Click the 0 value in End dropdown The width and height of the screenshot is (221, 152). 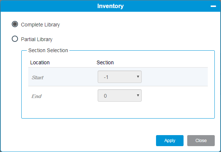(105, 96)
